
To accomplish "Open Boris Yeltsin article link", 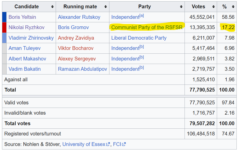I will click(22, 17).
